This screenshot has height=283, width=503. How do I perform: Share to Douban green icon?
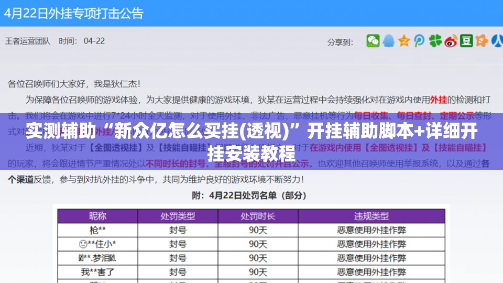click(466, 41)
